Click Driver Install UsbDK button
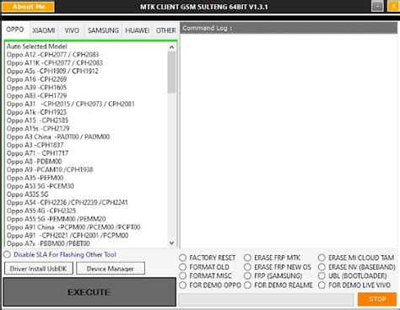The height and width of the screenshot is (310, 400). 39,269
